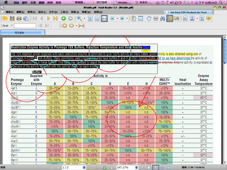Select the Polygon drawing tool
227x170 pixels.
[x=65, y=26]
